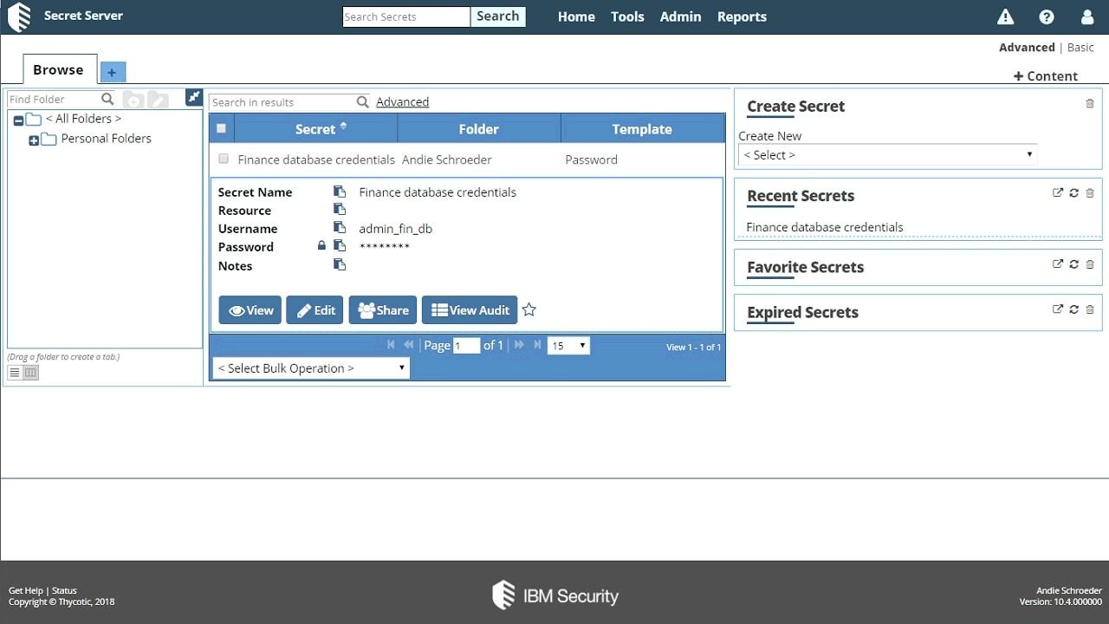
Task: Pop out the Expired Secrets widget
Action: [x=1058, y=309]
